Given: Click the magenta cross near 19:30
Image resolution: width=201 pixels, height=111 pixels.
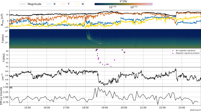Looking at the screenshot, I should [115, 60].
